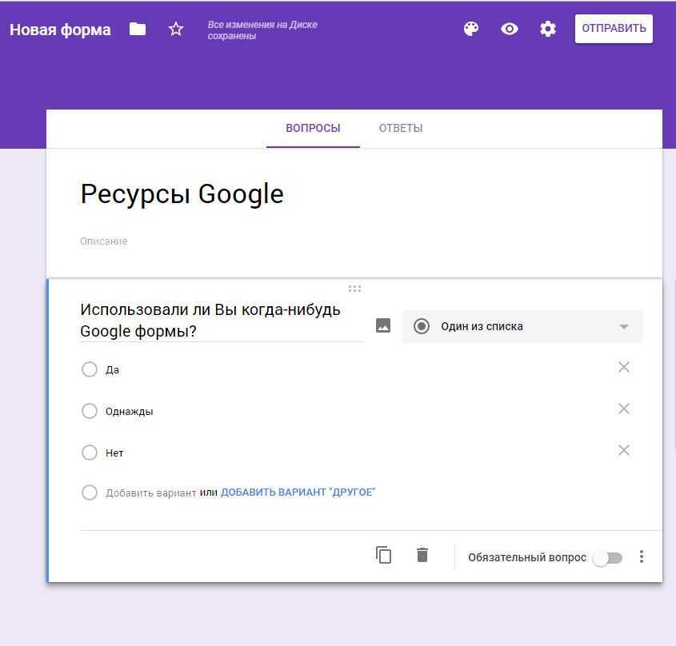Select the "Однажды" radio button

point(90,411)
